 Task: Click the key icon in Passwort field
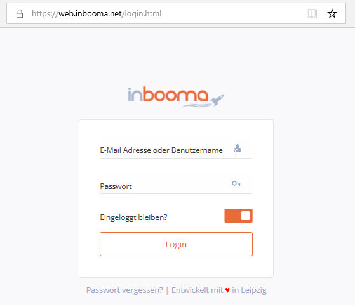[x=236, y=183]
